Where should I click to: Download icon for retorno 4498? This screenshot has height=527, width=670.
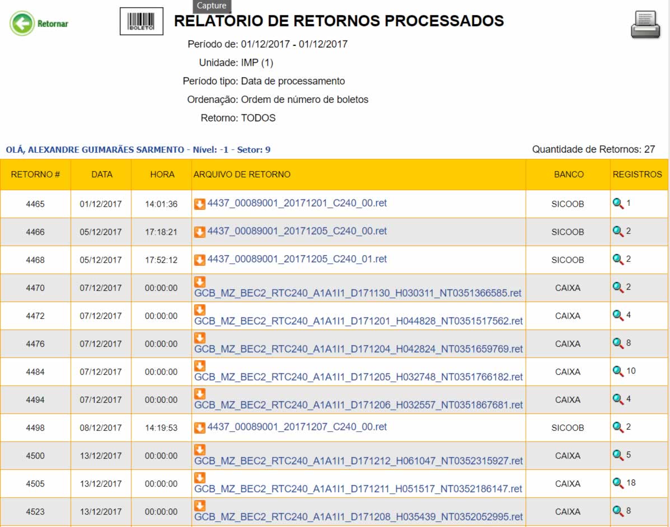200,427
